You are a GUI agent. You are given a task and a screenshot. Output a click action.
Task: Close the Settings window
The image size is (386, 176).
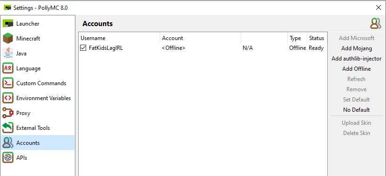click(x=379, y=7)
